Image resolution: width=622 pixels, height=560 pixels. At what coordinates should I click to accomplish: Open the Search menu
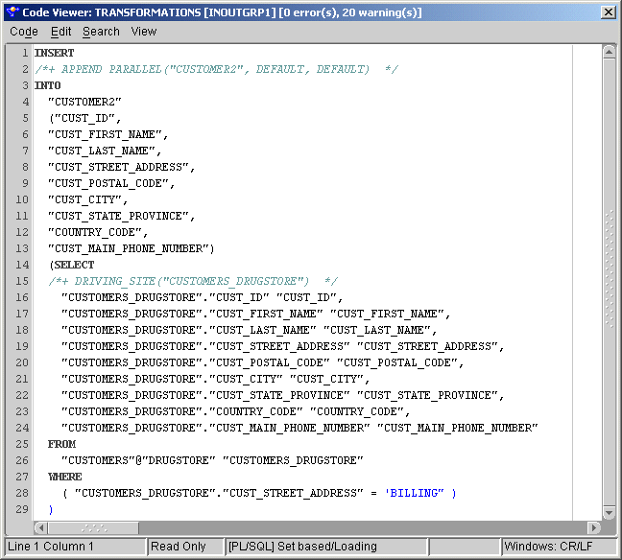tap(101, 32)
